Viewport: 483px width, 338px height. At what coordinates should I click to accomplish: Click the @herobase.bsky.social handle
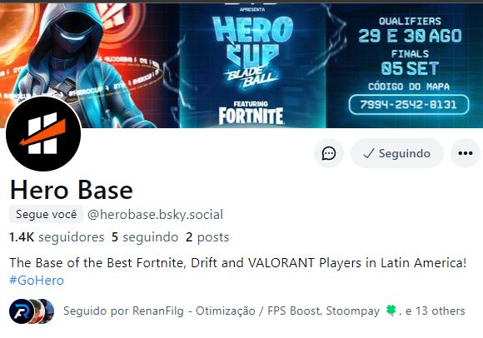(x=155, y=215)
